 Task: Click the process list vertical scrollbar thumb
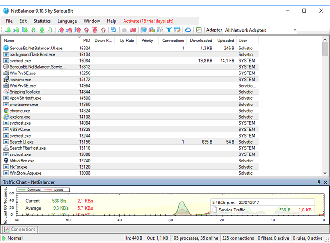325,49
